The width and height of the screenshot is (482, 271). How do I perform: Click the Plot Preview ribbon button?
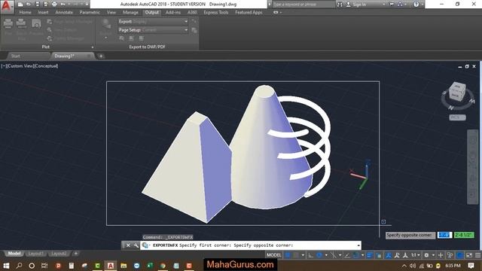[x=36, y=27]
